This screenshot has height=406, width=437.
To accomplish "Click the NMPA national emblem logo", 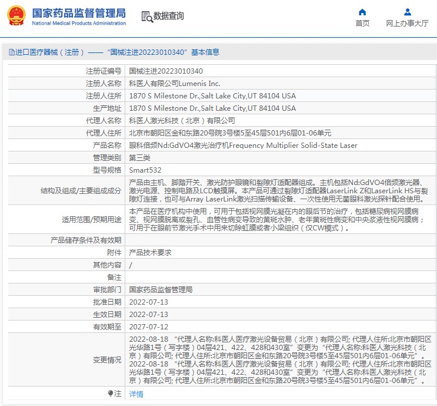I will pos(16,16).
